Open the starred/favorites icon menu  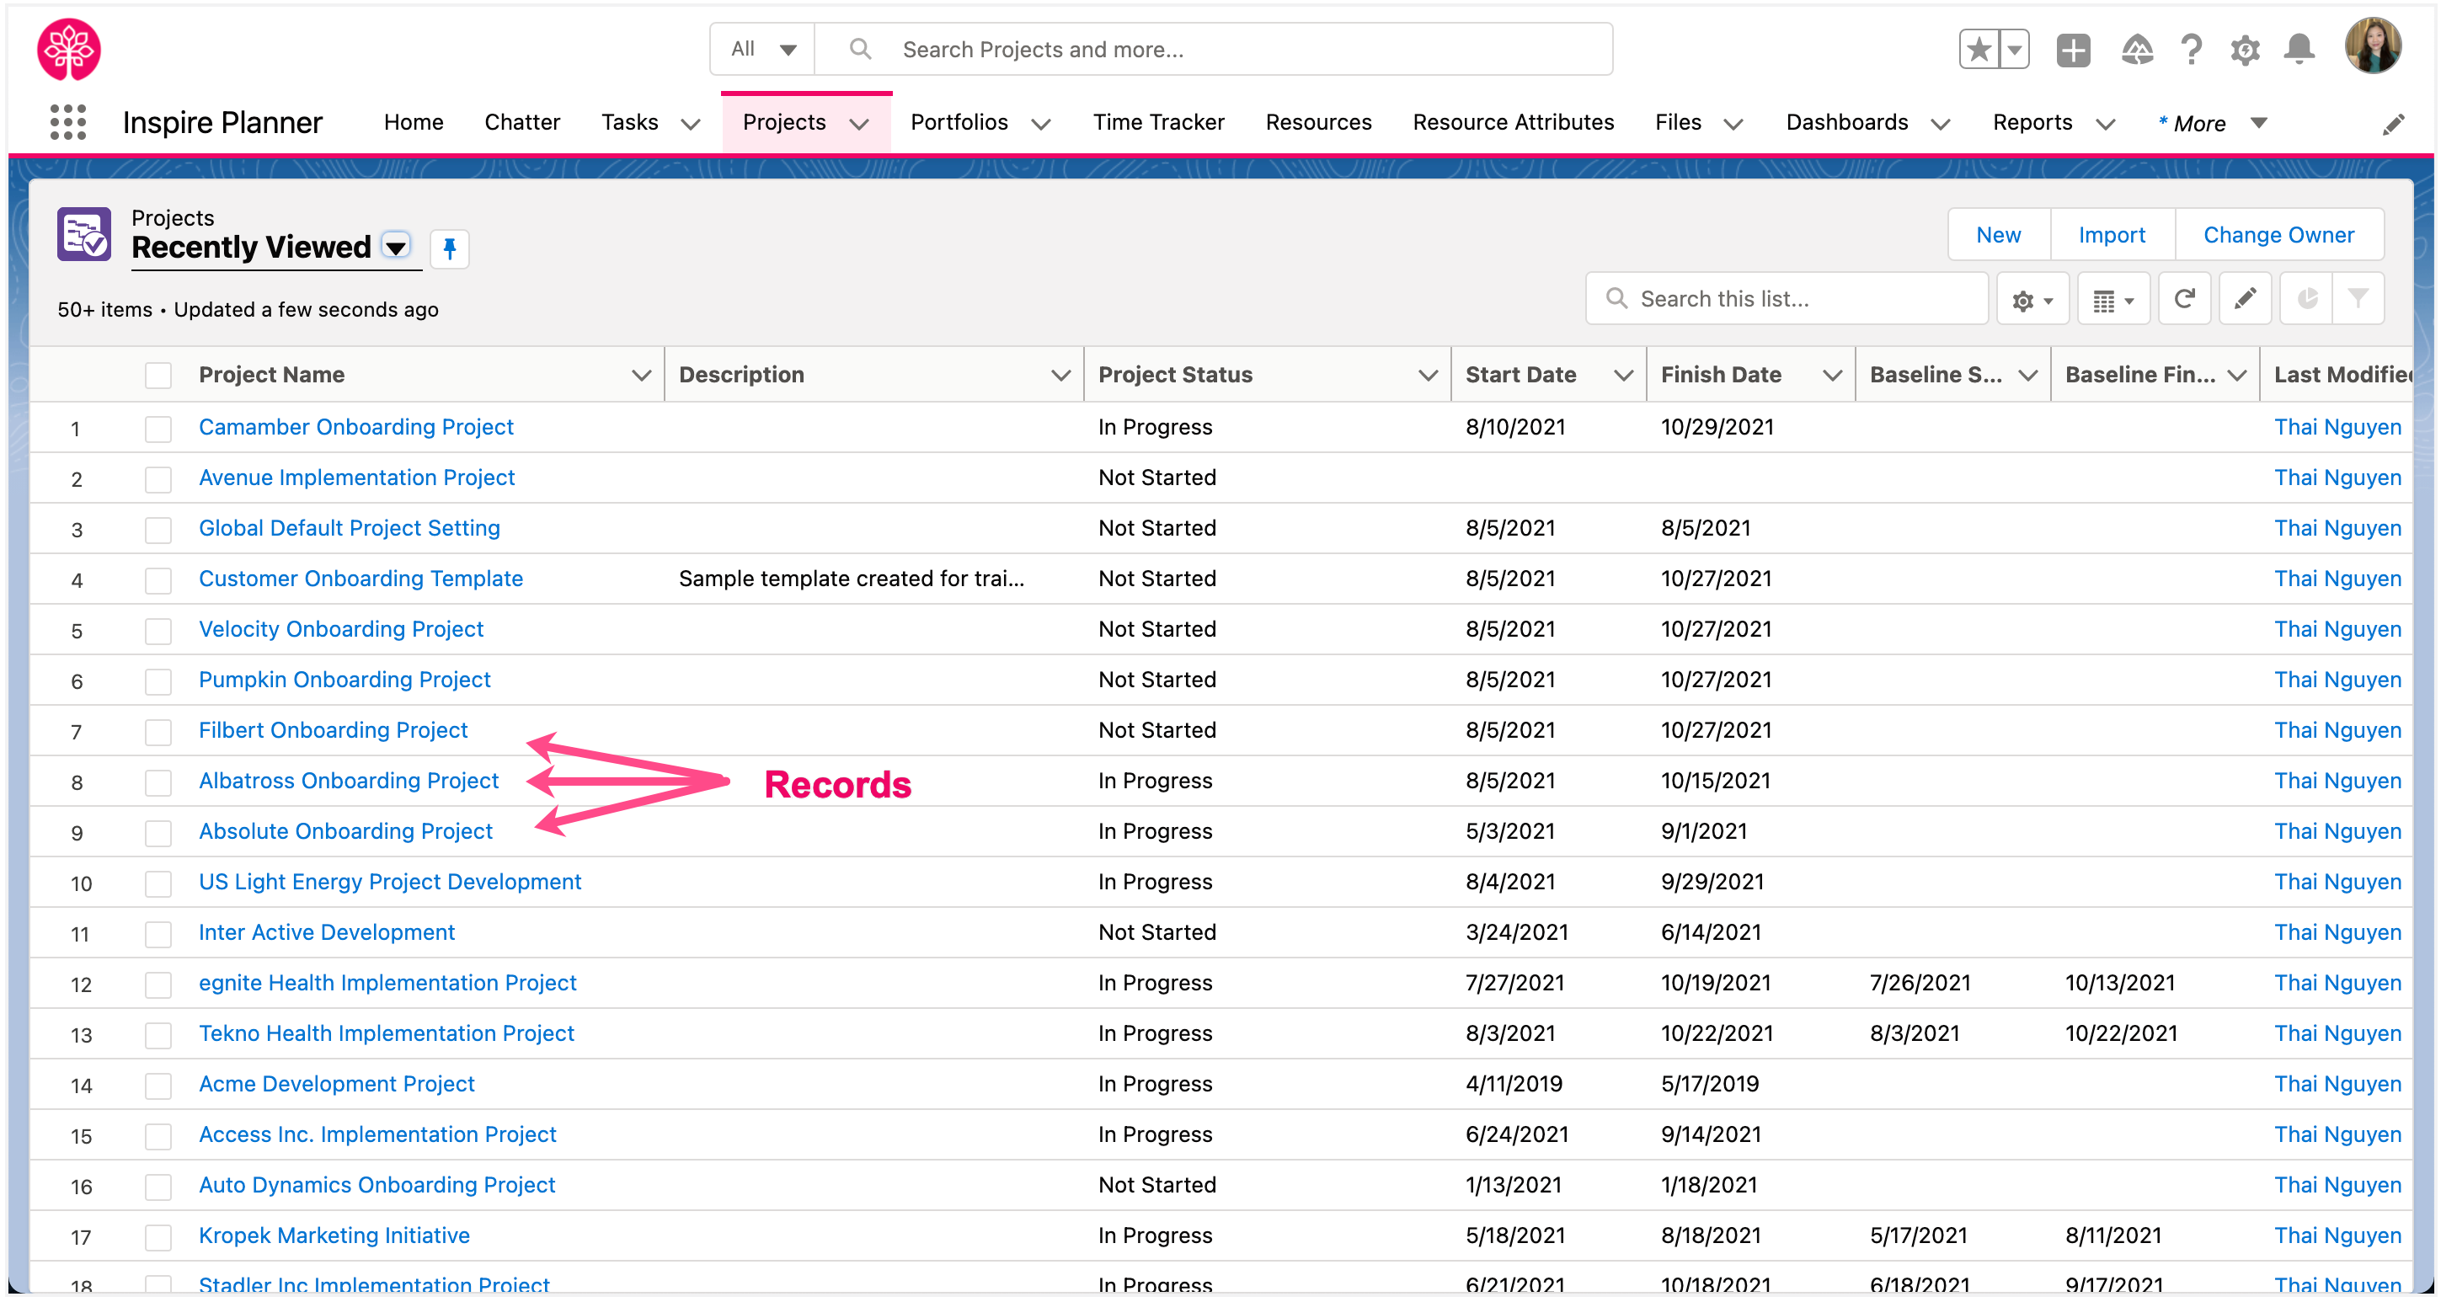2008,48
